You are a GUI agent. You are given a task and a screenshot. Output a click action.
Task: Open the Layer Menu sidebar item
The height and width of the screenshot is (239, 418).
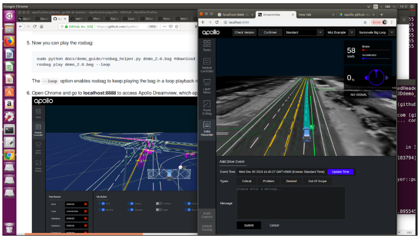[x=207, y=87]
